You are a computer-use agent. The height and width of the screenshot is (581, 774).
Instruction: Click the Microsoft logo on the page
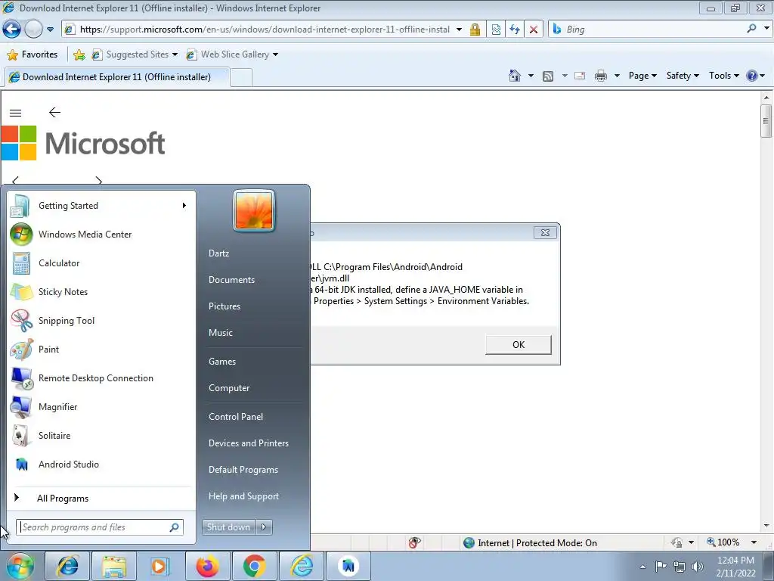tap(83, 143)
